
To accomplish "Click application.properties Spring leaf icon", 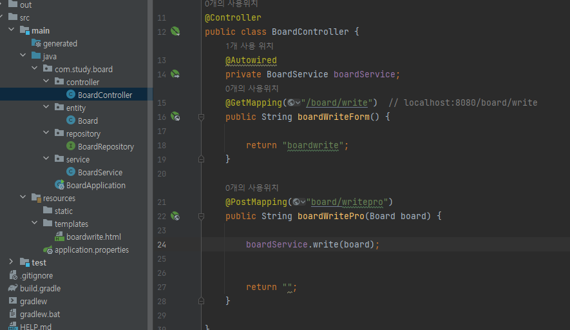I will (x=48, y=249).
